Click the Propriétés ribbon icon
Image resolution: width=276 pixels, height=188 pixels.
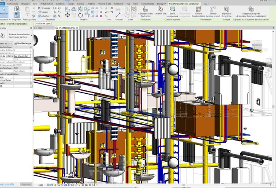coord(17,14)
